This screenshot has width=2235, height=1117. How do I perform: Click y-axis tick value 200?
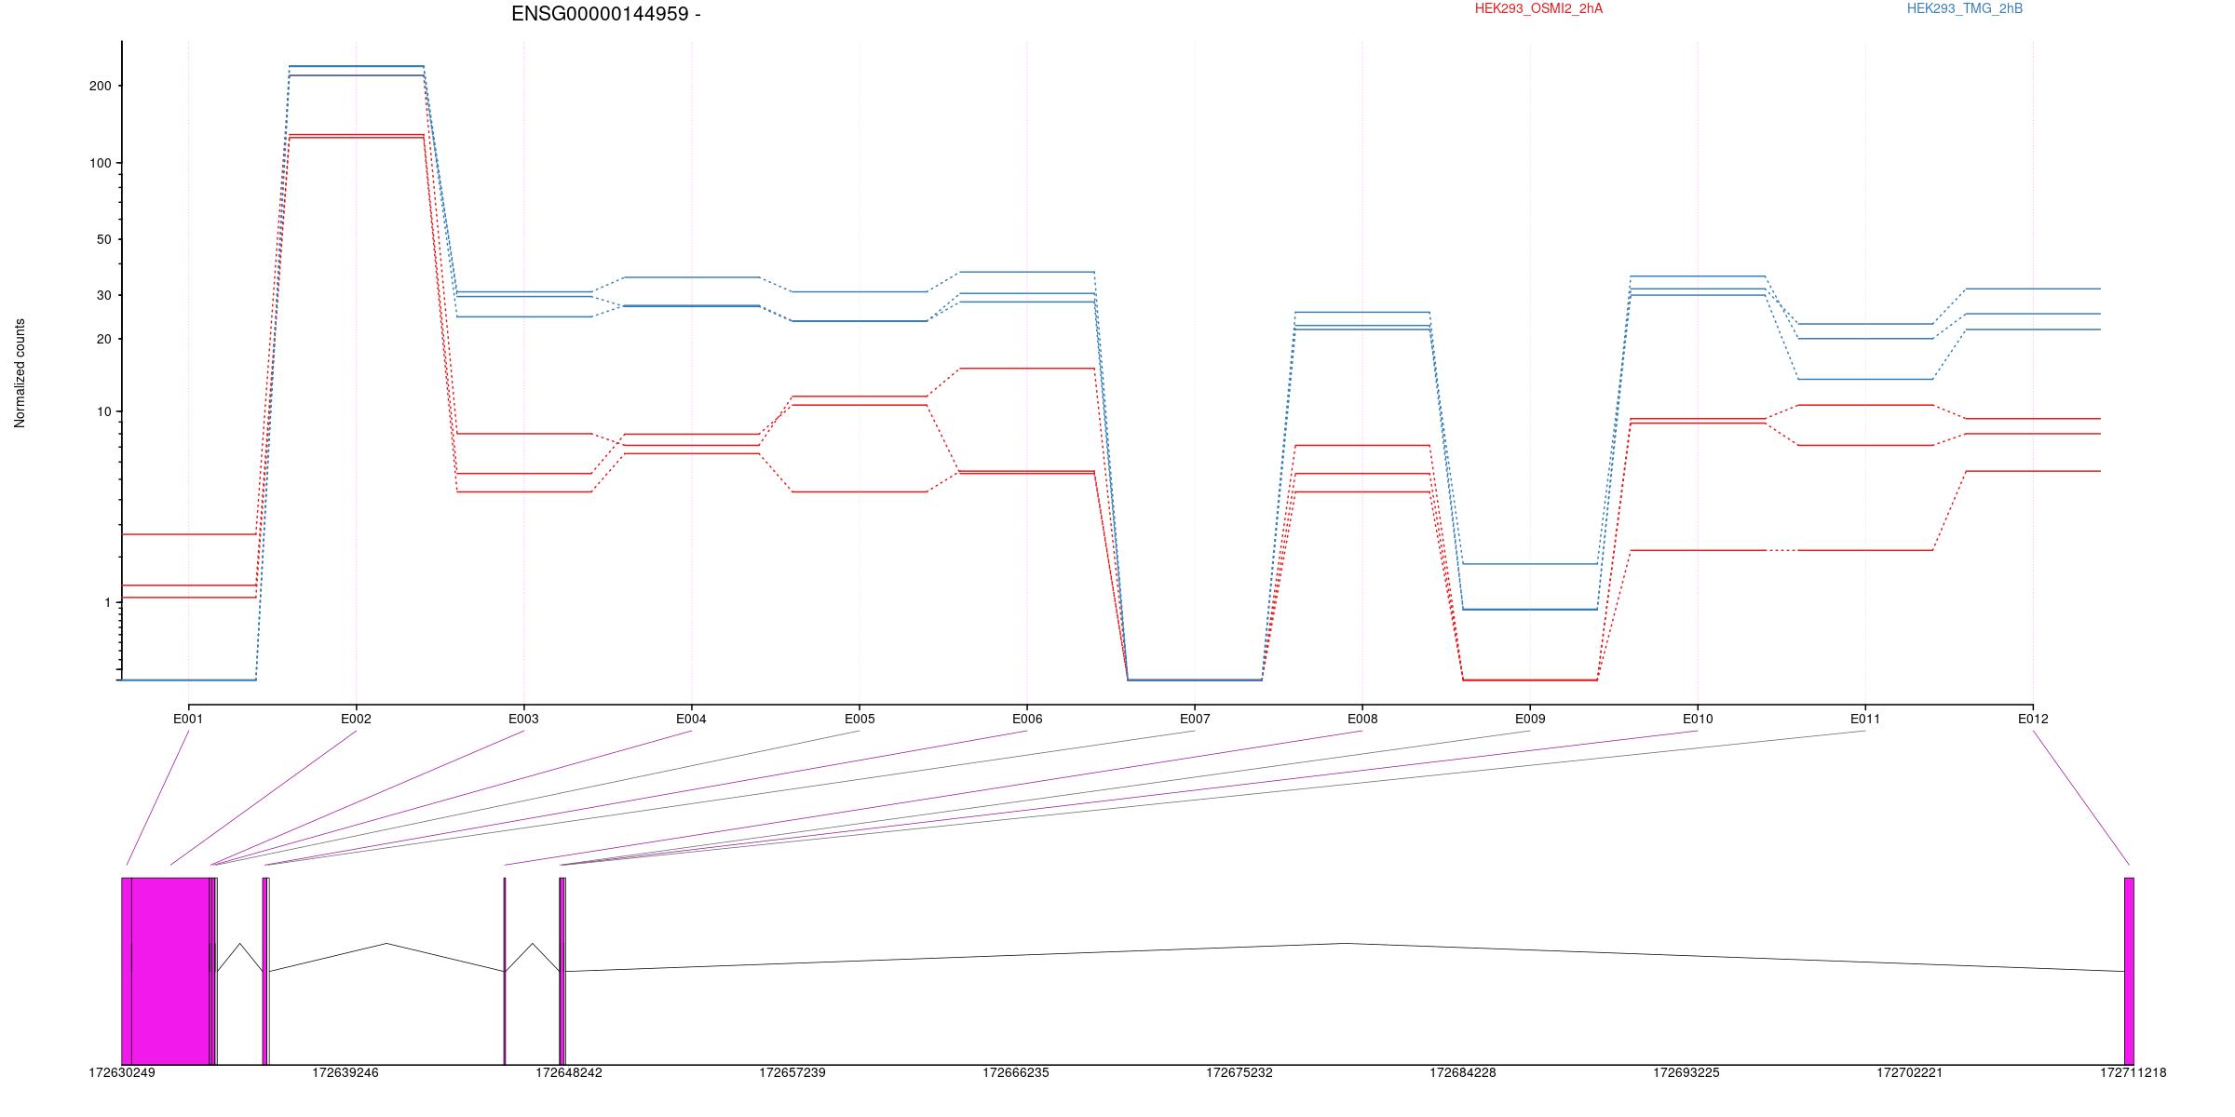(100, 86)
